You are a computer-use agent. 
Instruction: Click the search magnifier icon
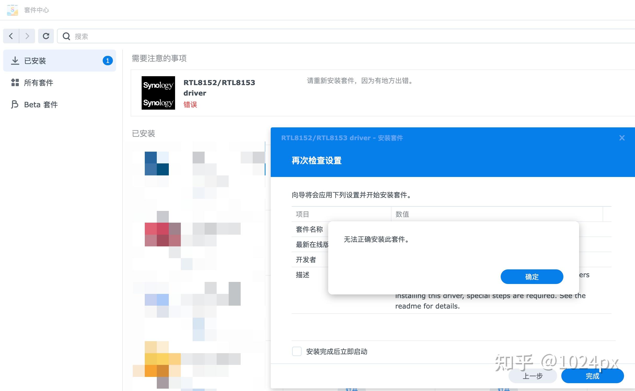point(66,36)
